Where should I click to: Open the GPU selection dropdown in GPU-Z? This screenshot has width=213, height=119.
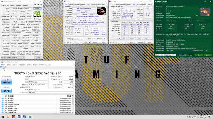click(x=12, y=58)
